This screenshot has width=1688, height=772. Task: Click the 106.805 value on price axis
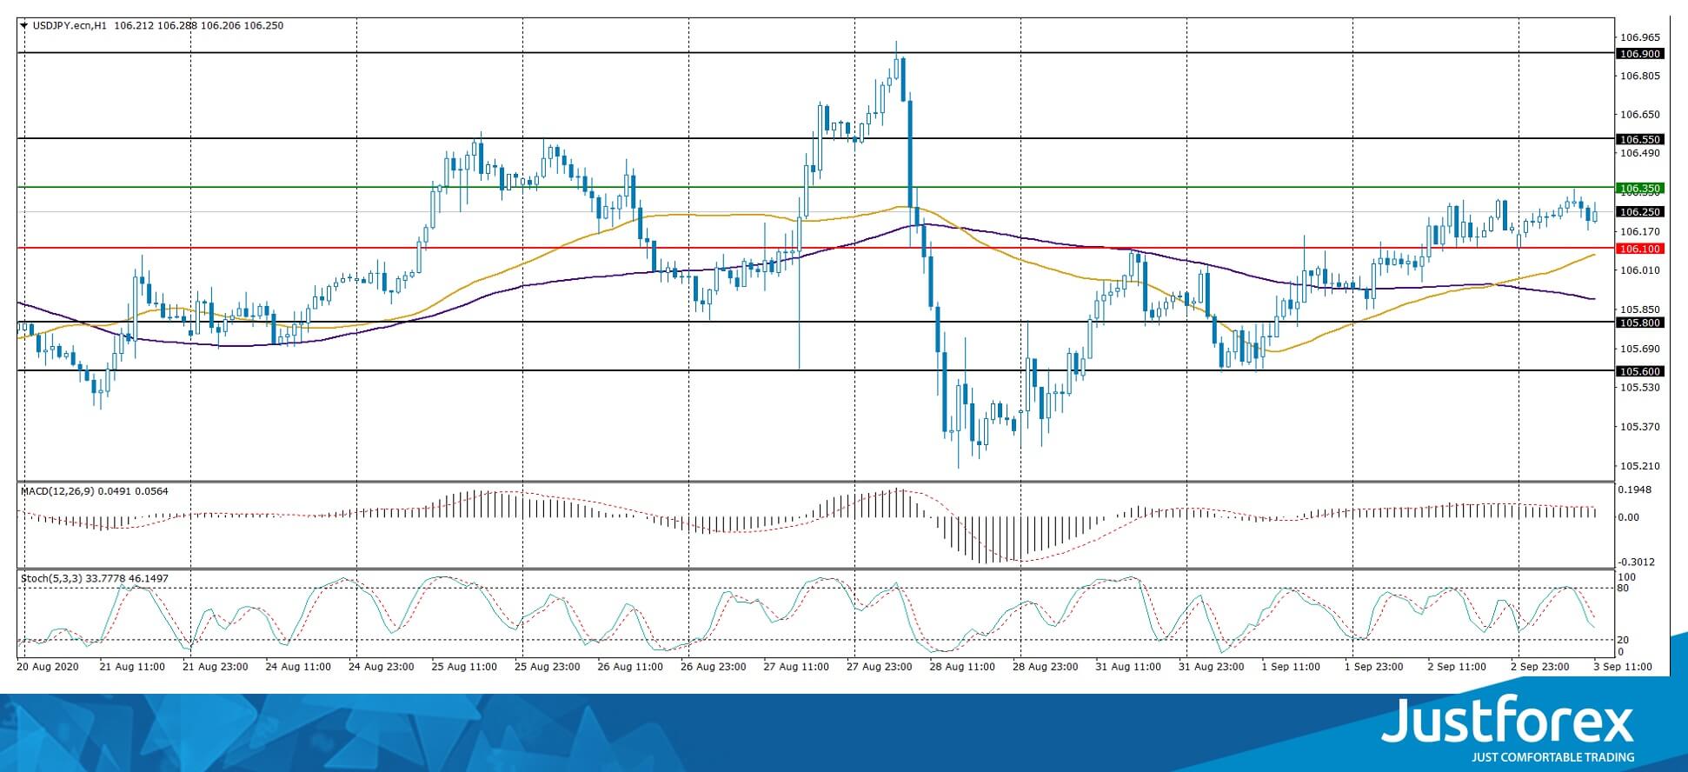(1640, 76)
